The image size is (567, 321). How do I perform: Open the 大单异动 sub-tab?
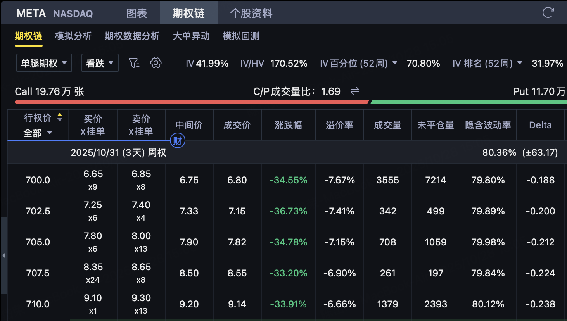coord(191,36)
